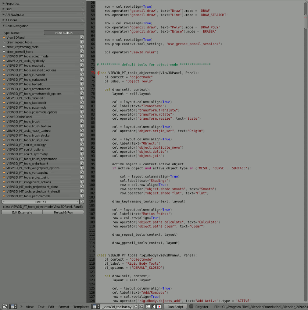Viewport: 308px width, 310px height.
Task: Open the Text menu
Action: [41, 307]
